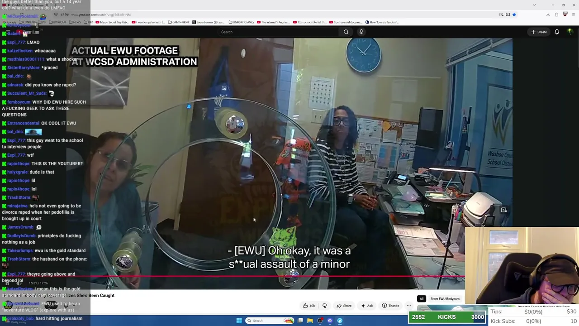Open 'How forensic fandom' bookmark
The width and height of the screenshot is (579, 326).
click(381, 22)
